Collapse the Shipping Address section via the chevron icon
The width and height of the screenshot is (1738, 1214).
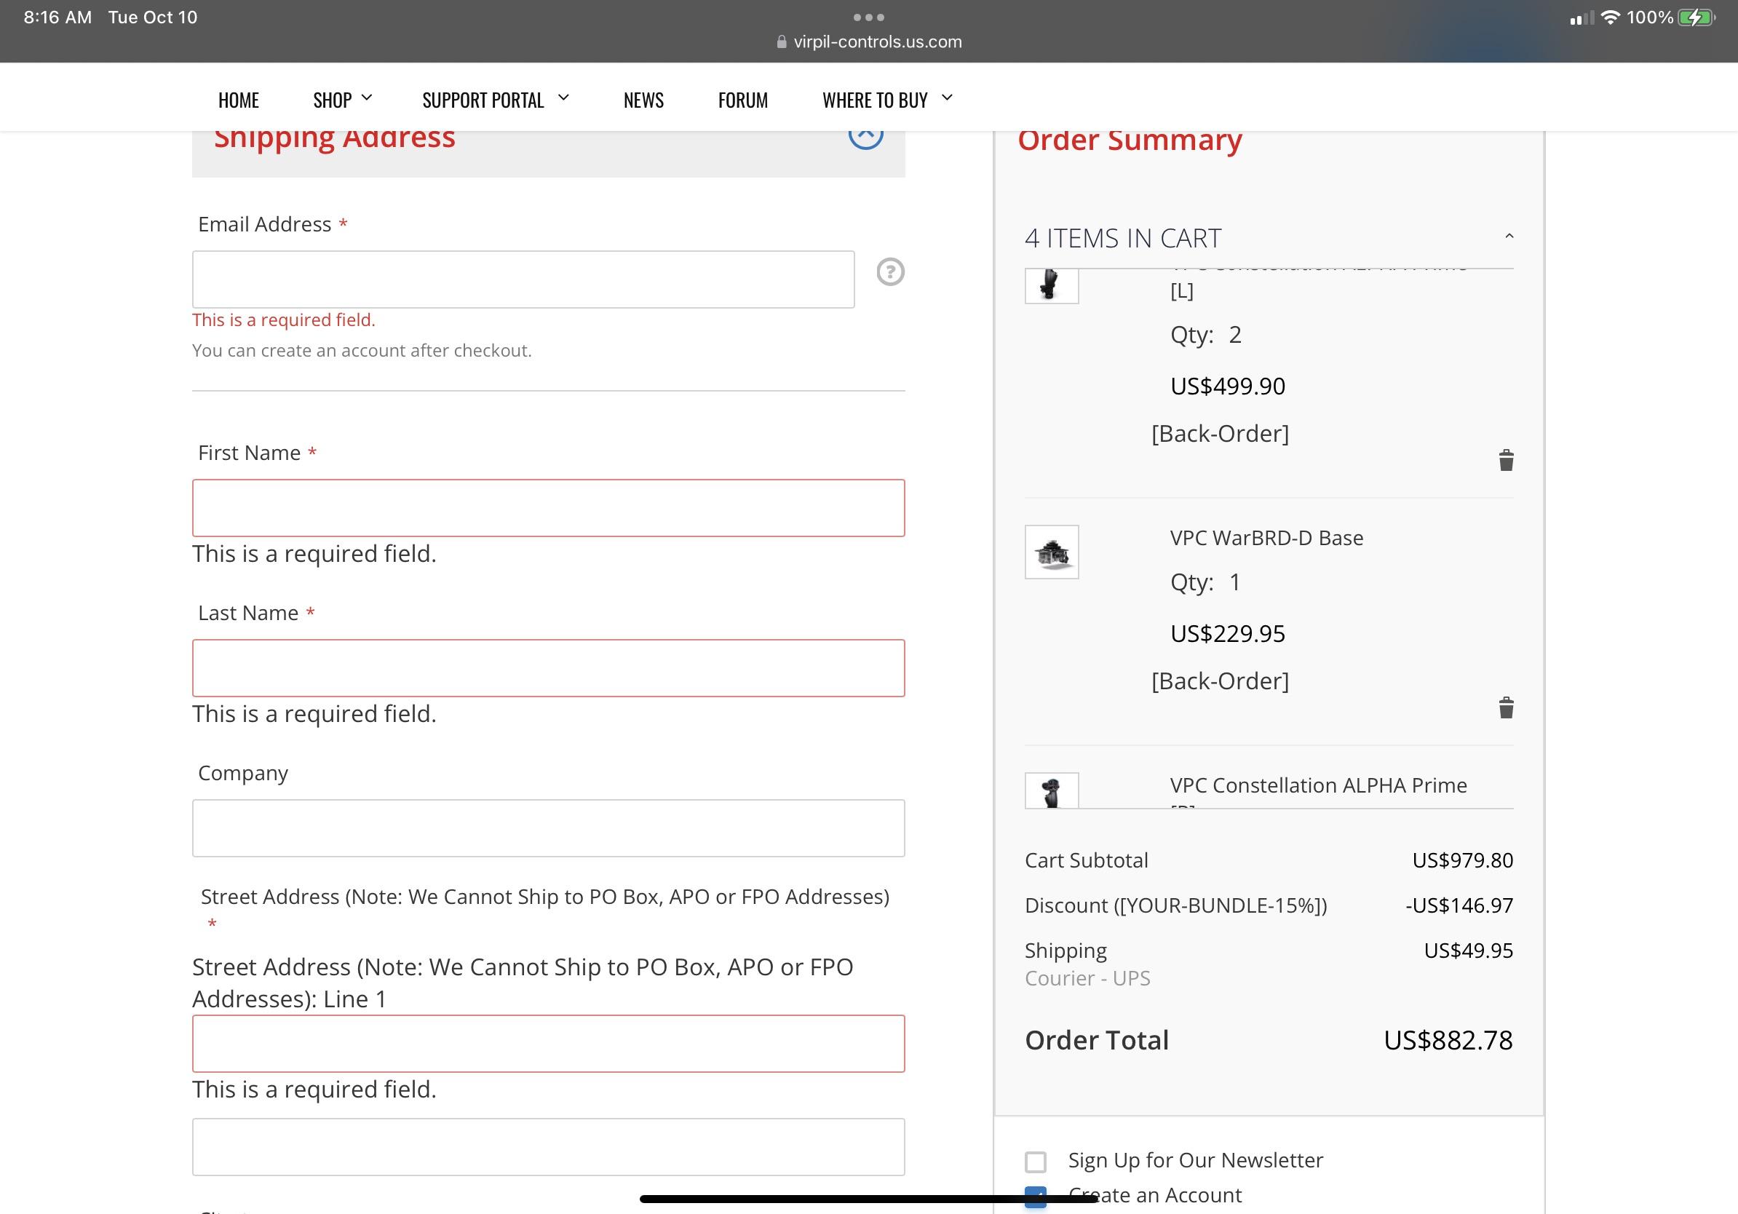(865, 136)
